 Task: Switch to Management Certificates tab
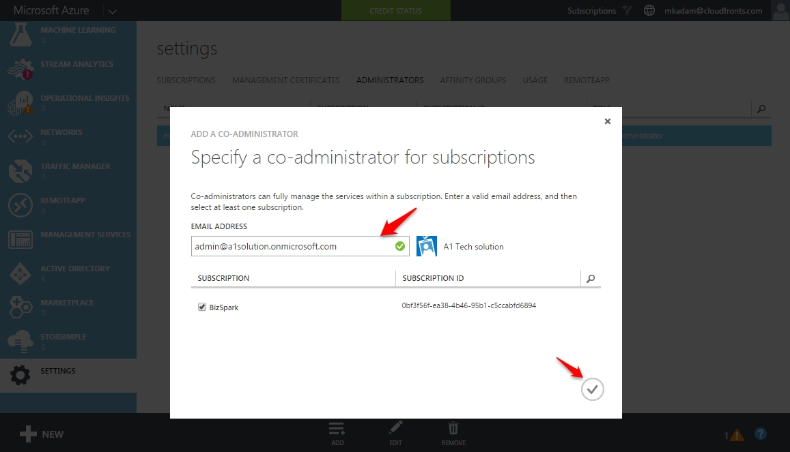point(285,80)
